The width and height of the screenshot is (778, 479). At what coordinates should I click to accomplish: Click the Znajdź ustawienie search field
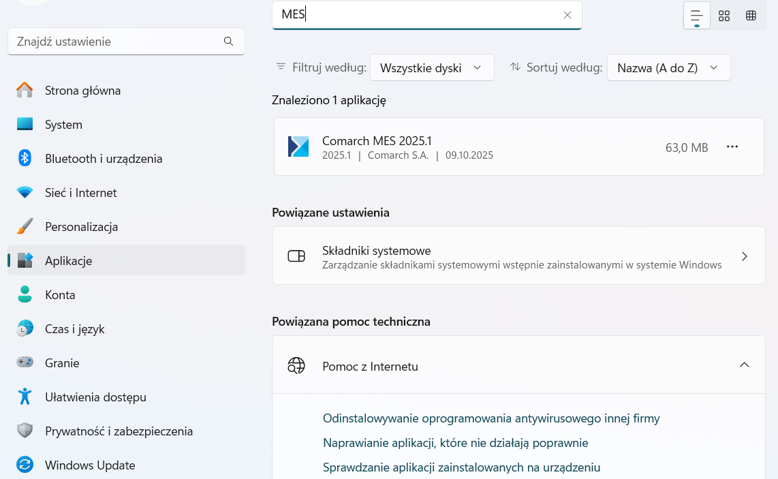pyautogui.click(x=116, y=42)
